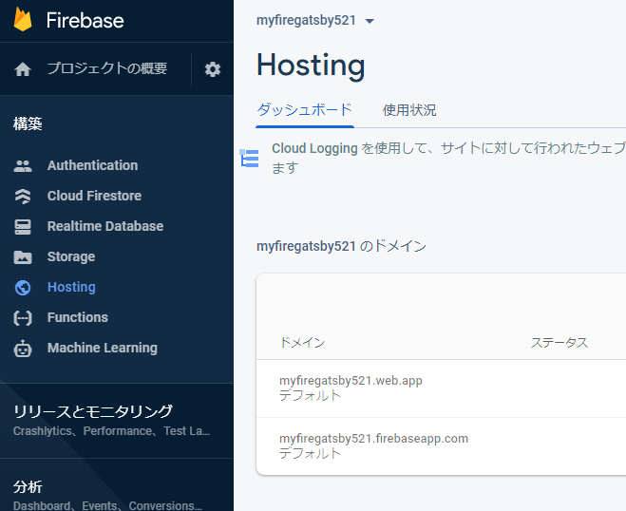Screen dimensions: 626x511
Task: Click the myfiregatsby521 のドメイン heading
Action: tap(341, 246)
